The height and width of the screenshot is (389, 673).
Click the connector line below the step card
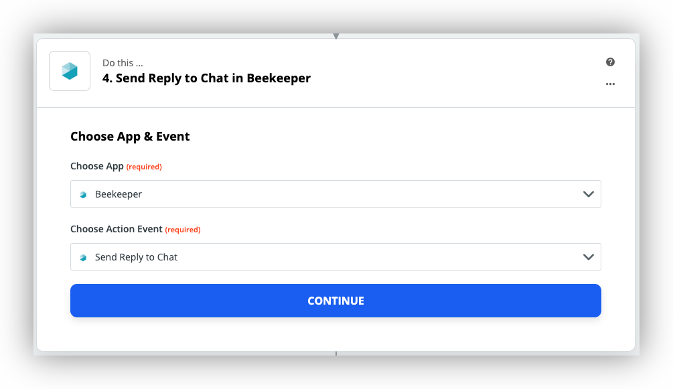(x=336, y=353)
